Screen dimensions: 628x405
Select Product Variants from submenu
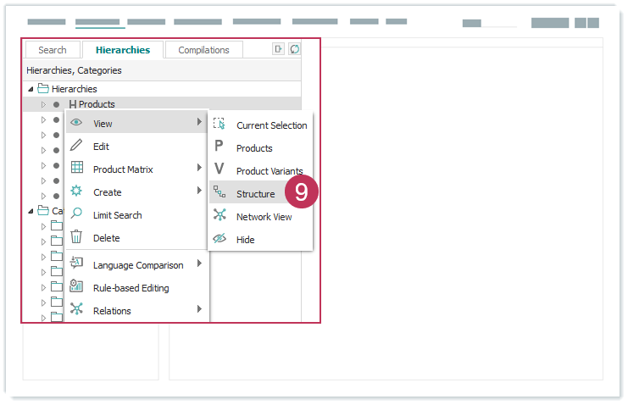pos(269,171)
